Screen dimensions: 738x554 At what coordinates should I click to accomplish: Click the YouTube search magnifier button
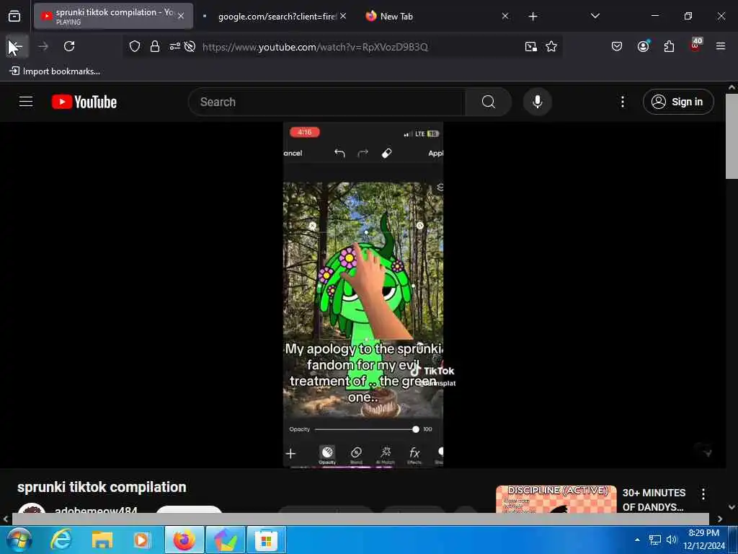[488, 102]
